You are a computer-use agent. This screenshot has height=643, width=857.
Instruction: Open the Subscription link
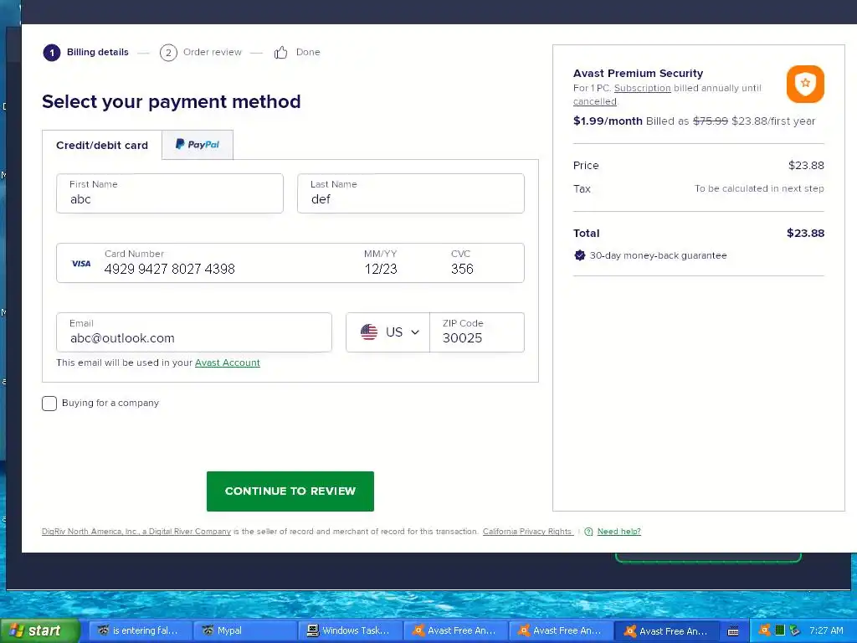[642, 88]
